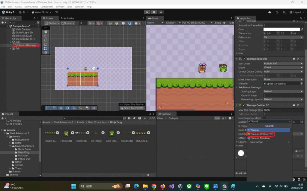Select the Hand tool in Scene toolbar
Image resolution: width=307 pixels, height=191 pixels.
point(46,32)
